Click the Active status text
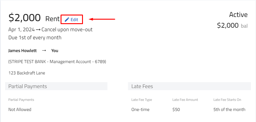Screen dimensions: 256x122 [238, 15]
